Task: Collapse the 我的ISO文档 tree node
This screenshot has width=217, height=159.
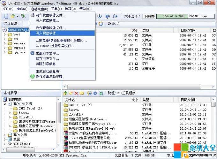Action: coord(5,104)
